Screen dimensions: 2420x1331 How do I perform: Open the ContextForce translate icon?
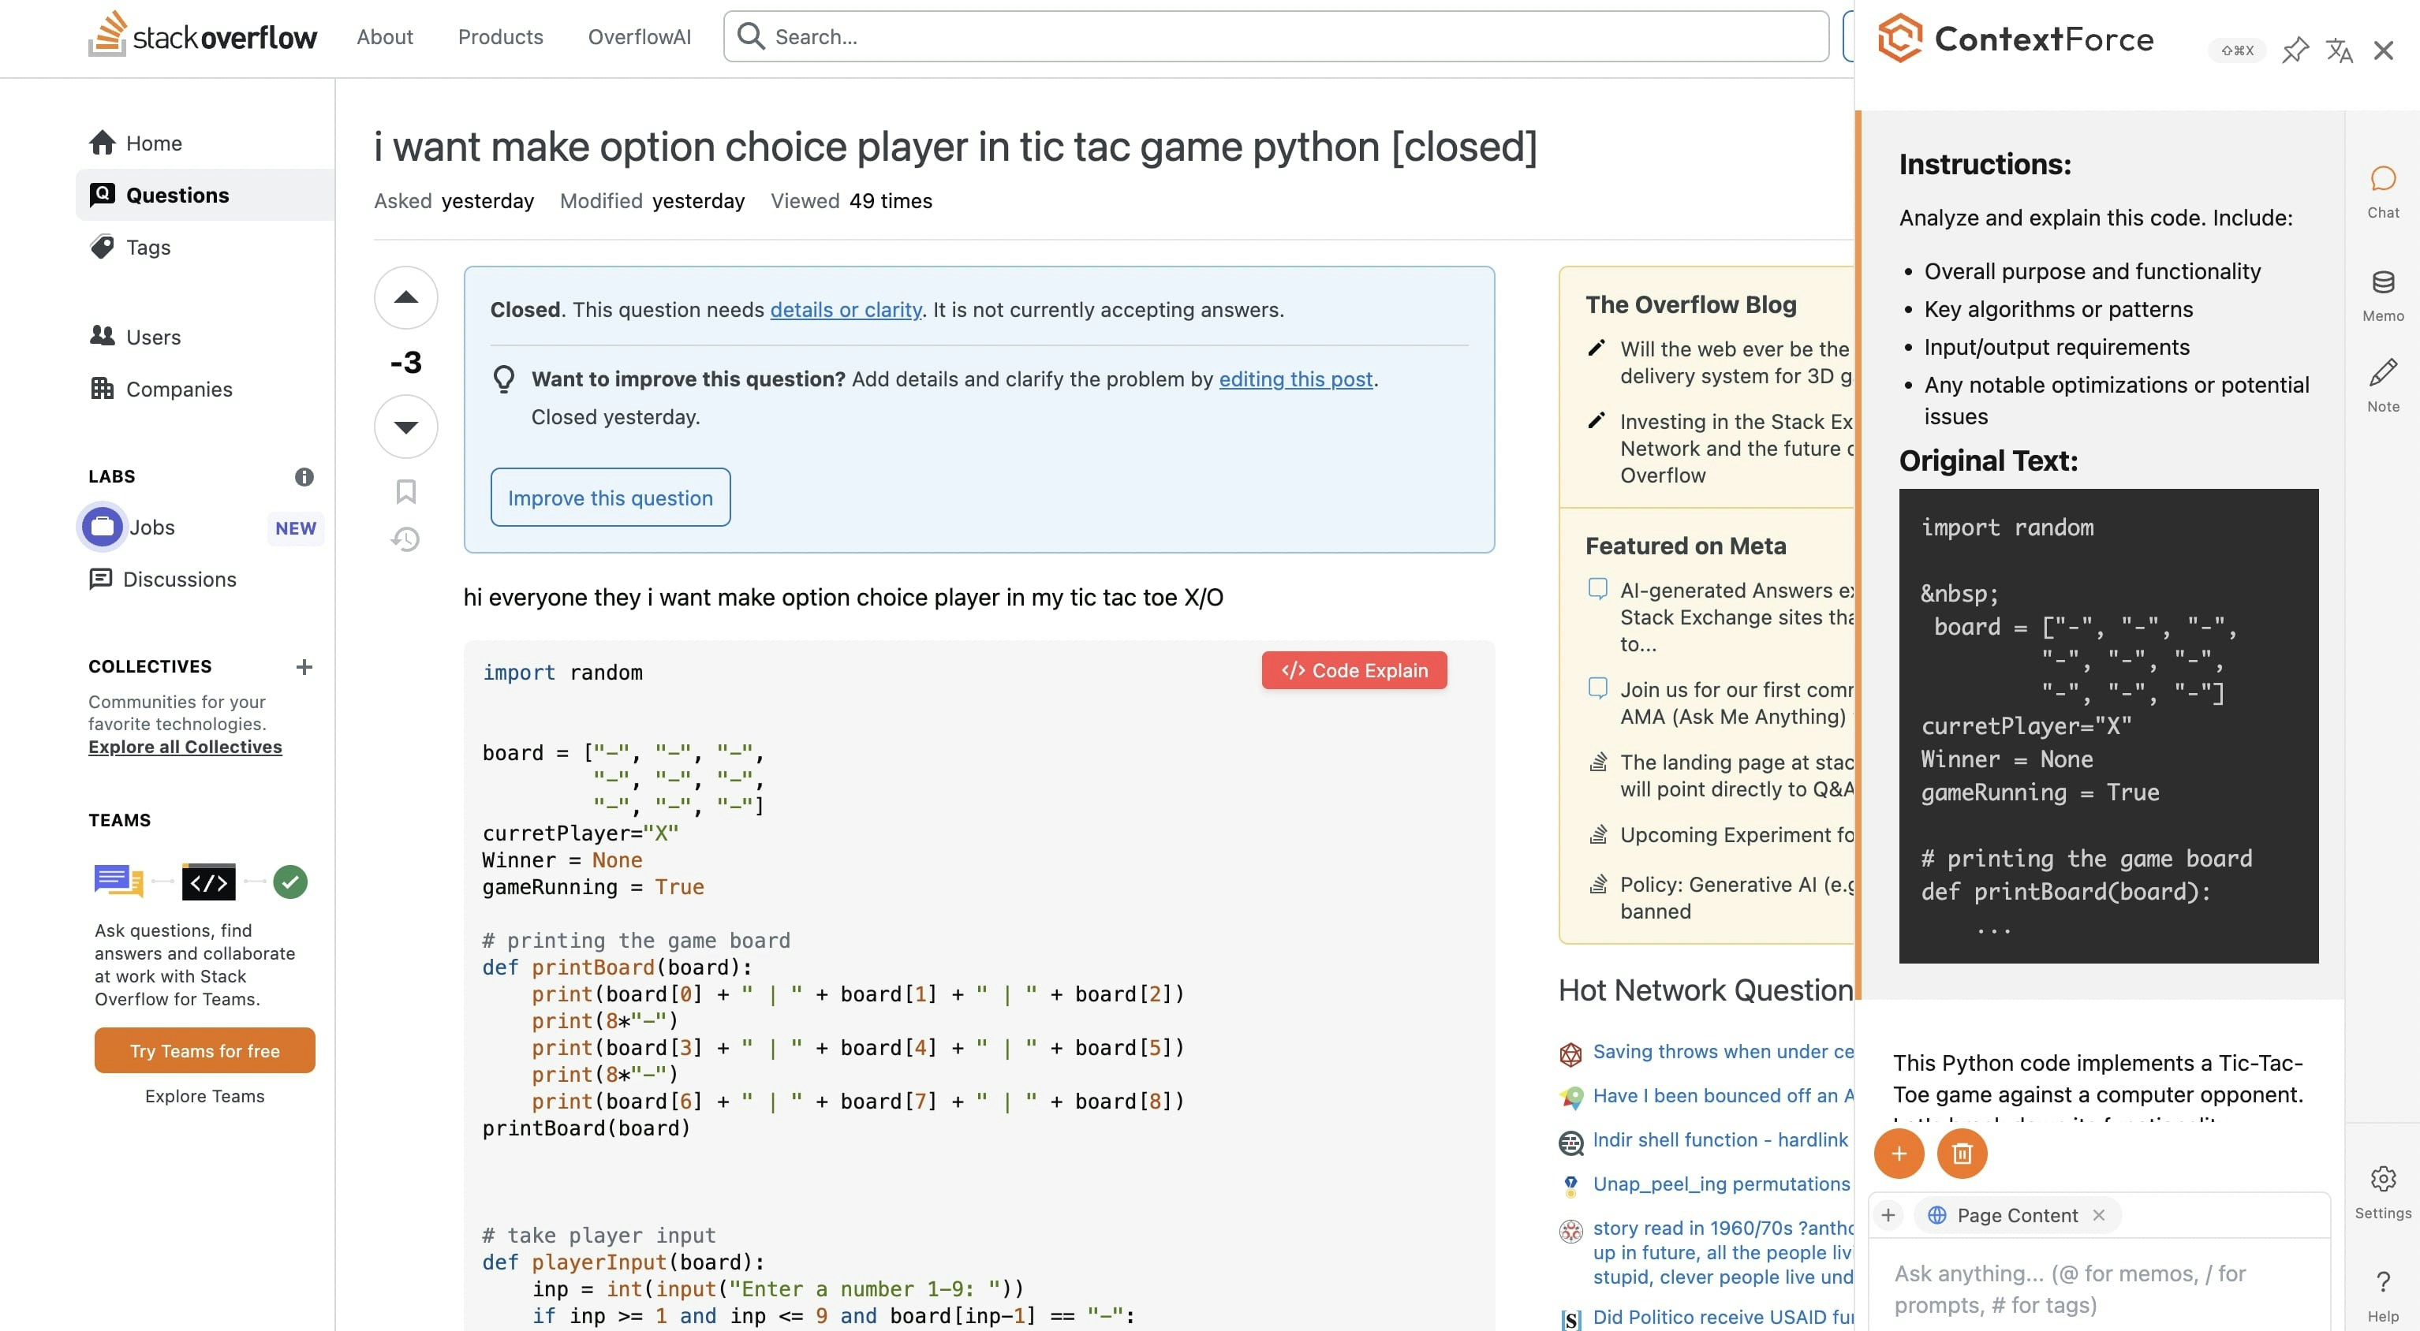click(2340, 50)
